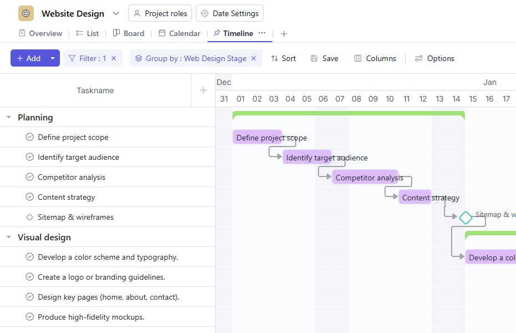The height and width of the screenshot is (333, 516).
Task: Open Date Settings
Action: [x=230, y=13]
